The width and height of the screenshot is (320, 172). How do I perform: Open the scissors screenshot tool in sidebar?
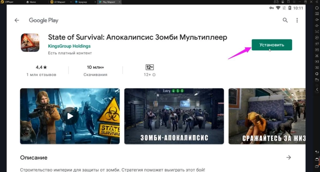click(317, 56)
